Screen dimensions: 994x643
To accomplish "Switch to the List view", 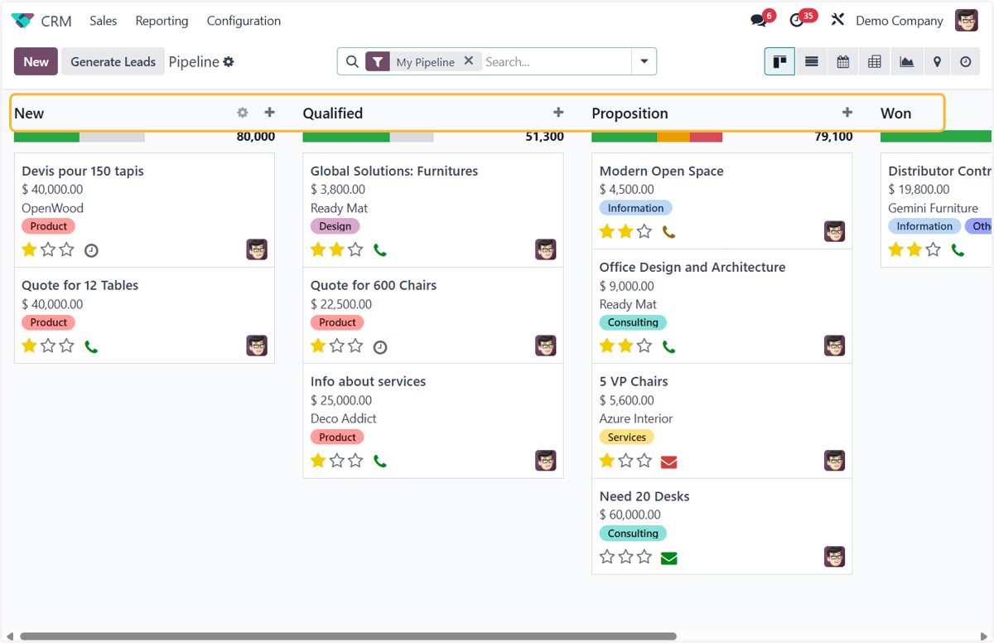I will (x=812, y=61).
